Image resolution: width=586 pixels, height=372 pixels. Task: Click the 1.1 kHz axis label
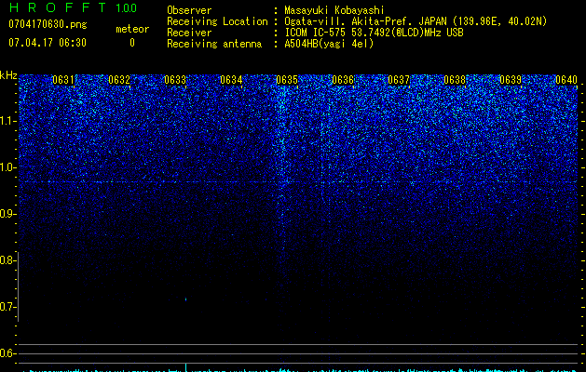tap(8, 121)
